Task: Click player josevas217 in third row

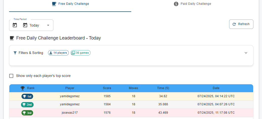Action: pyautogui.click(x=70, y=113)
